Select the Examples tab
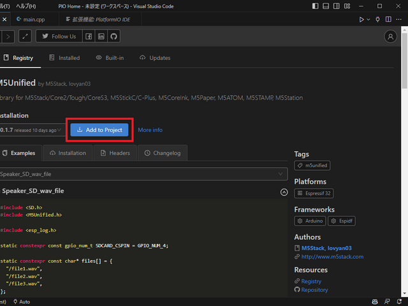The width and height of the screenshot is (408, 306). point(20,153)
